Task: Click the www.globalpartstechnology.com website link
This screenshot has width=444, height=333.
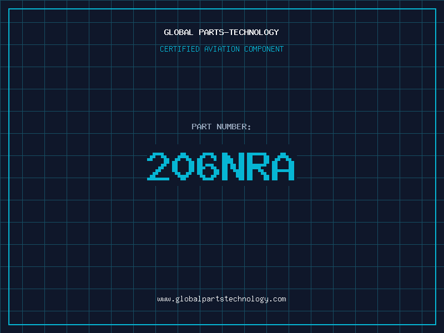Action: coord(221,299)
